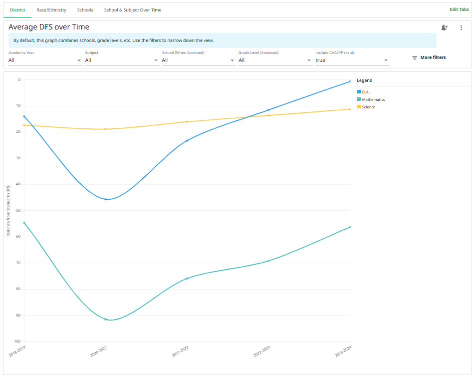
Task: Click the alert bell icon
Action: tap(444, 27)
